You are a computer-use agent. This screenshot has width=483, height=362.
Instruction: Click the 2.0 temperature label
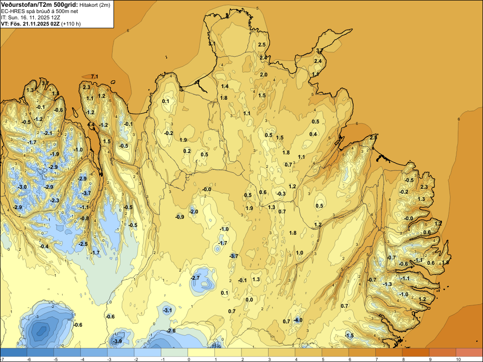coord(264,75)
